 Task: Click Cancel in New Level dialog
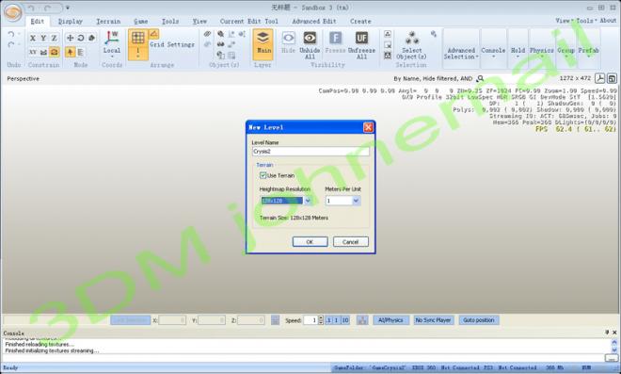click(351, 241)
